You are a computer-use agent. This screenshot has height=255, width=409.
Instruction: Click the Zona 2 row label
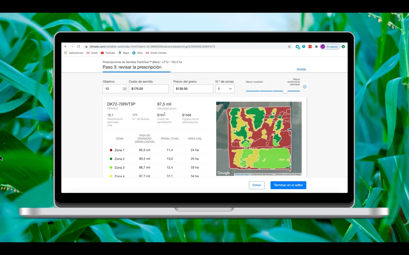(119, 159)
